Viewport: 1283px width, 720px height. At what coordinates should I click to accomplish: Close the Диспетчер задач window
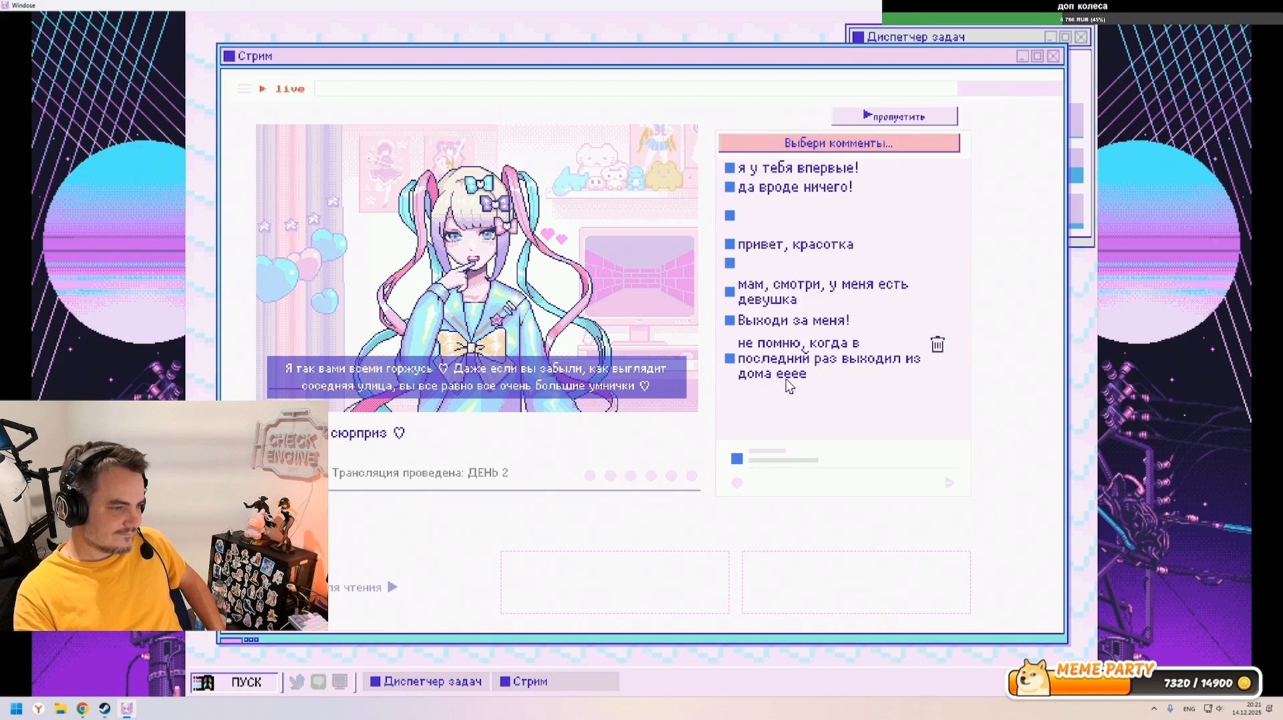click(x=1081, y=37)
